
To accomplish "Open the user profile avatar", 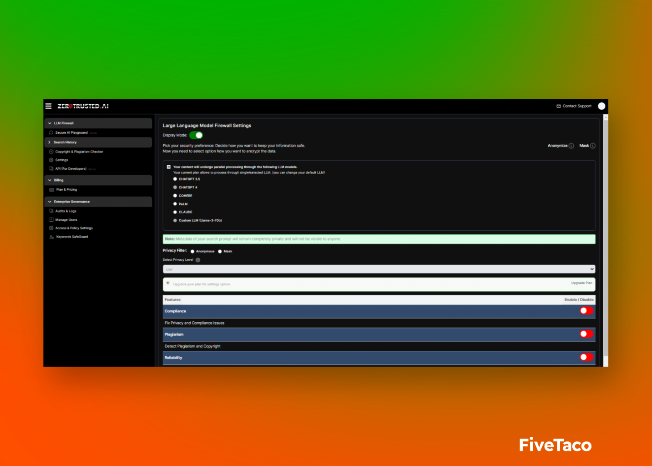I will [601, 106].
